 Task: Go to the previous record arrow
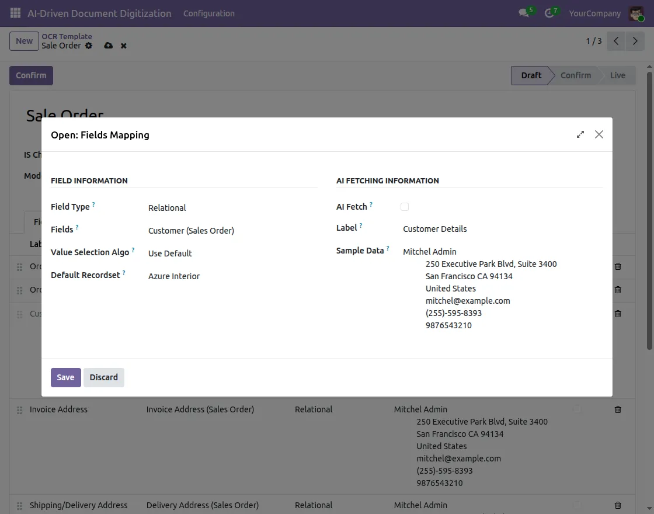click(x=616, y=41)
